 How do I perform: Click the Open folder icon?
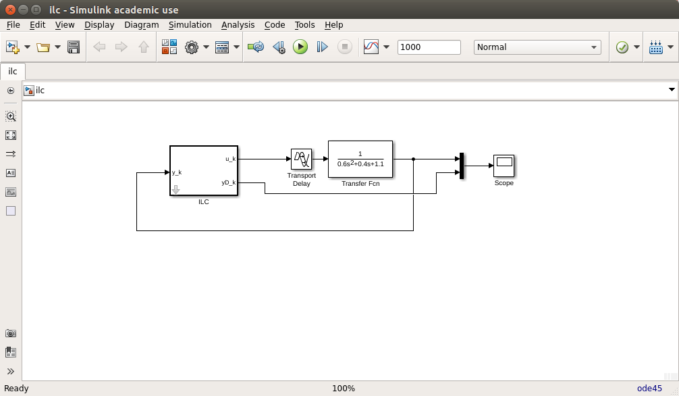[x=43, y=47]
